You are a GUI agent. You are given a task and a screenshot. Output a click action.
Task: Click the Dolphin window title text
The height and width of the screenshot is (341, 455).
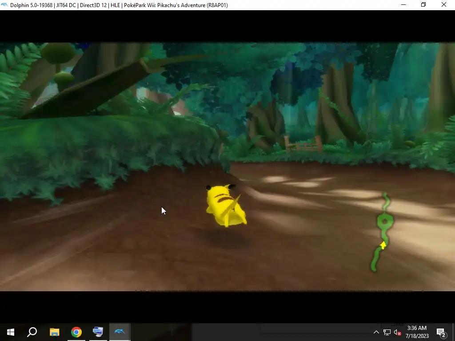click(119, 5)
